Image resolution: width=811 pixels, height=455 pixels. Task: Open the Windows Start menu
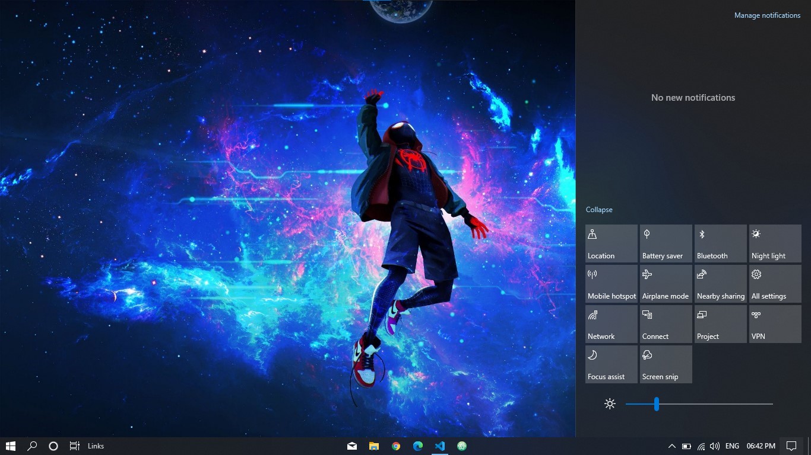[11, 446]
